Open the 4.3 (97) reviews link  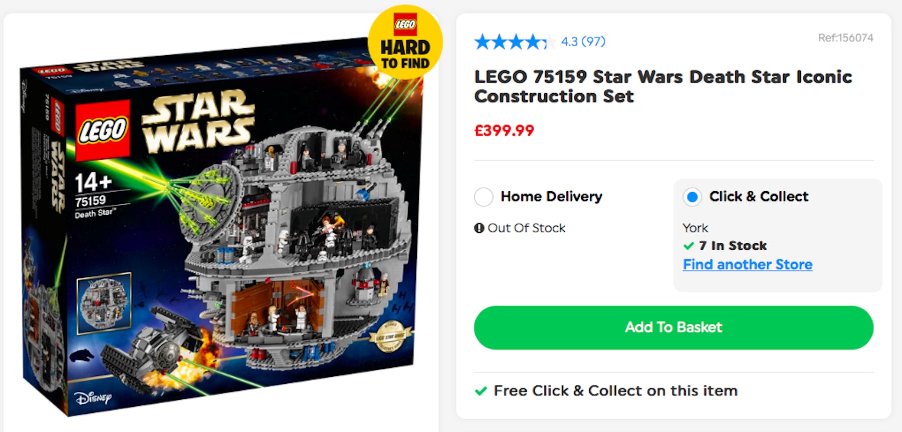pyautogui.click(x=583, y=42)
